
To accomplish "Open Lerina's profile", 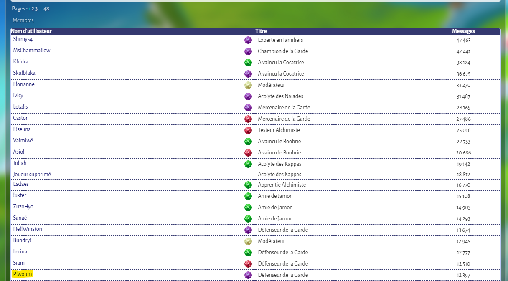I will coord(20,252).
